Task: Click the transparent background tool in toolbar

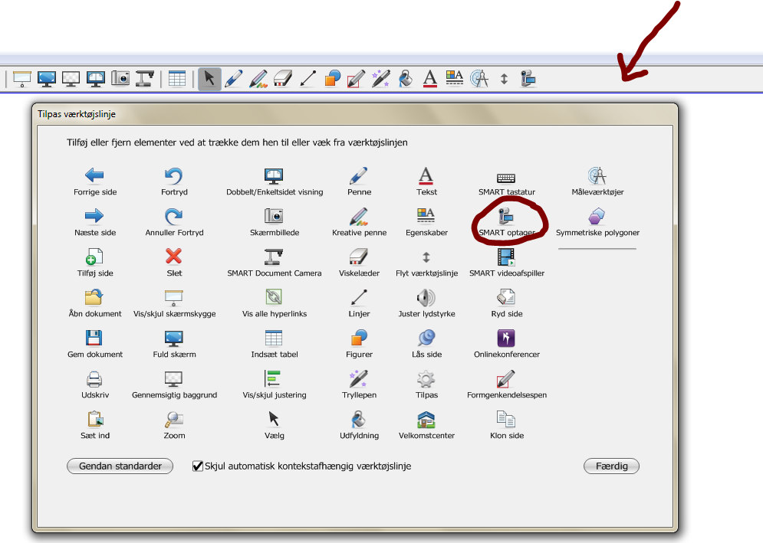Action: pos(71,79)
